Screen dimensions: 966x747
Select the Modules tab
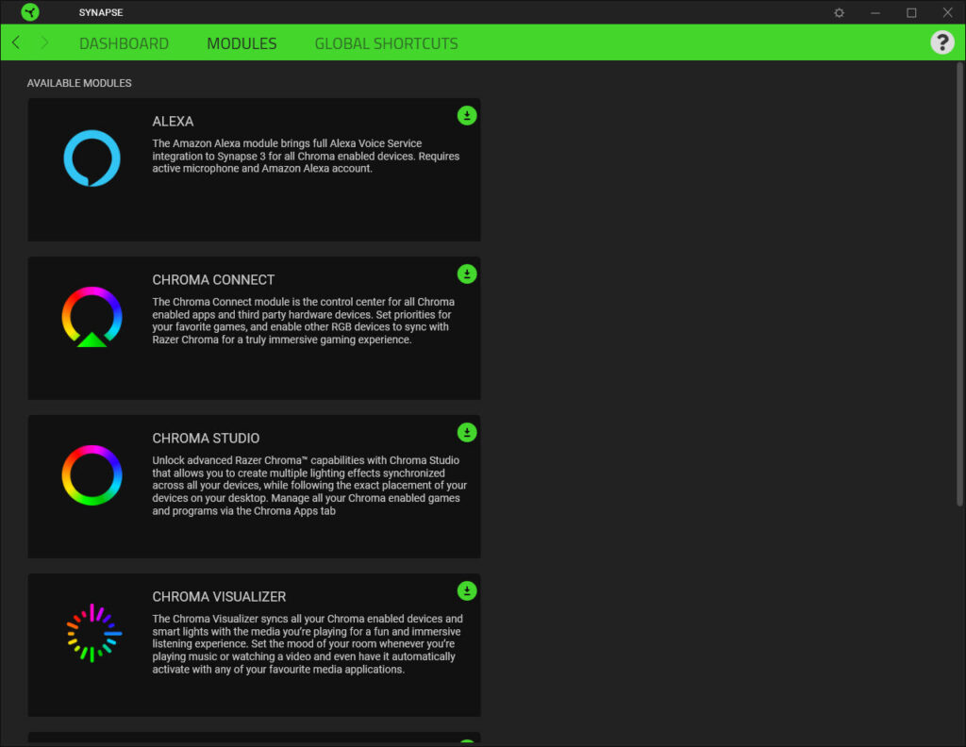(x=241, y=43)
